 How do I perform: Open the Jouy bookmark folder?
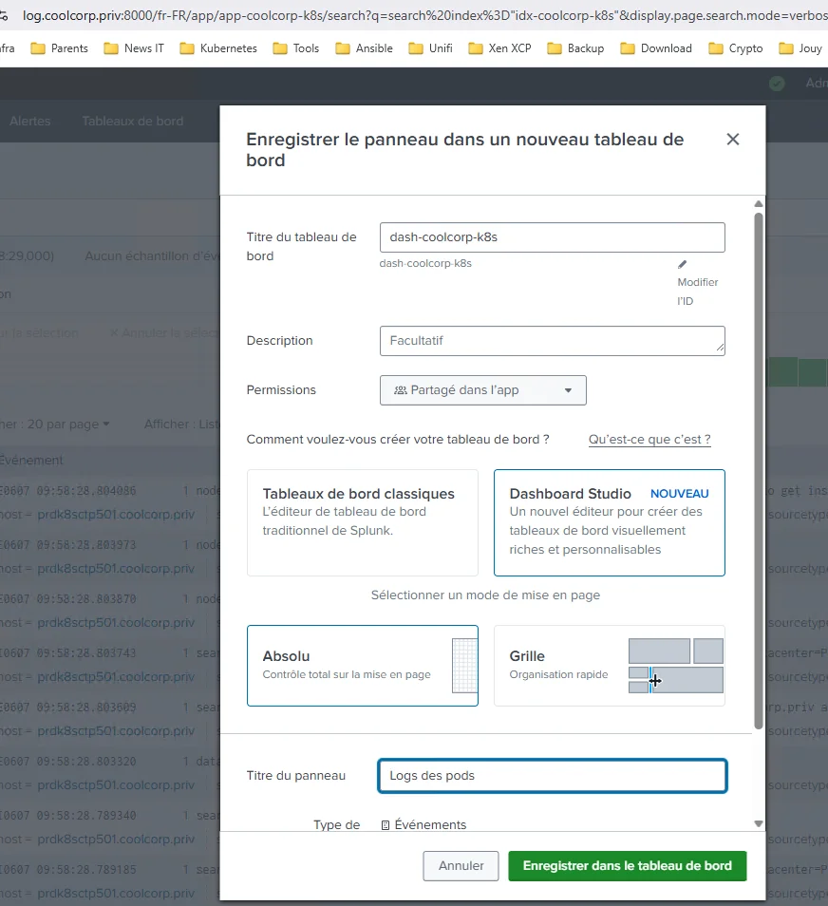tap(800, 48)
